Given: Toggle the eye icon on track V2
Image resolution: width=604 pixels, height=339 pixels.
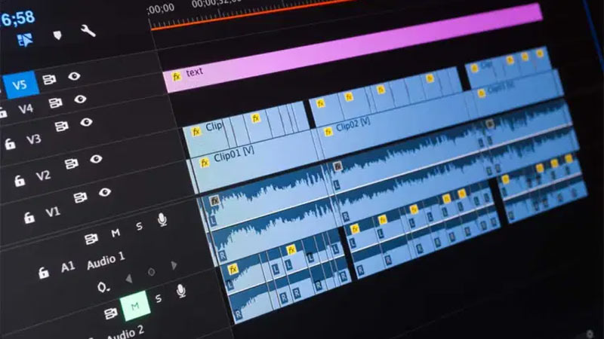Looking at the screenshot, I should (96, 159).
